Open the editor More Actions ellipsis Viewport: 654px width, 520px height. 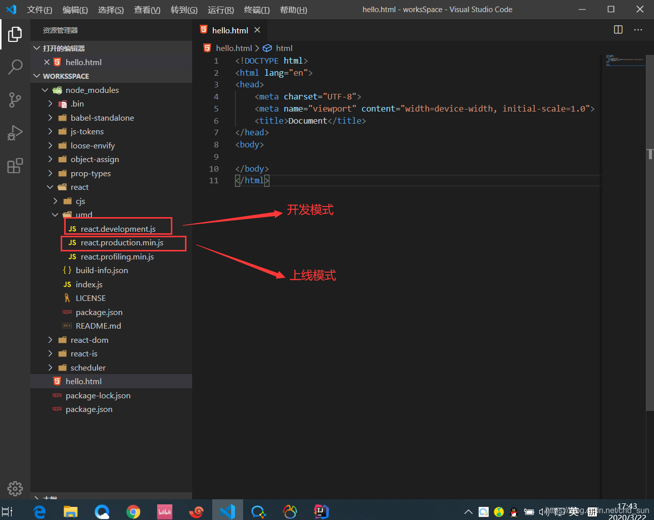[x=638, y=30]
